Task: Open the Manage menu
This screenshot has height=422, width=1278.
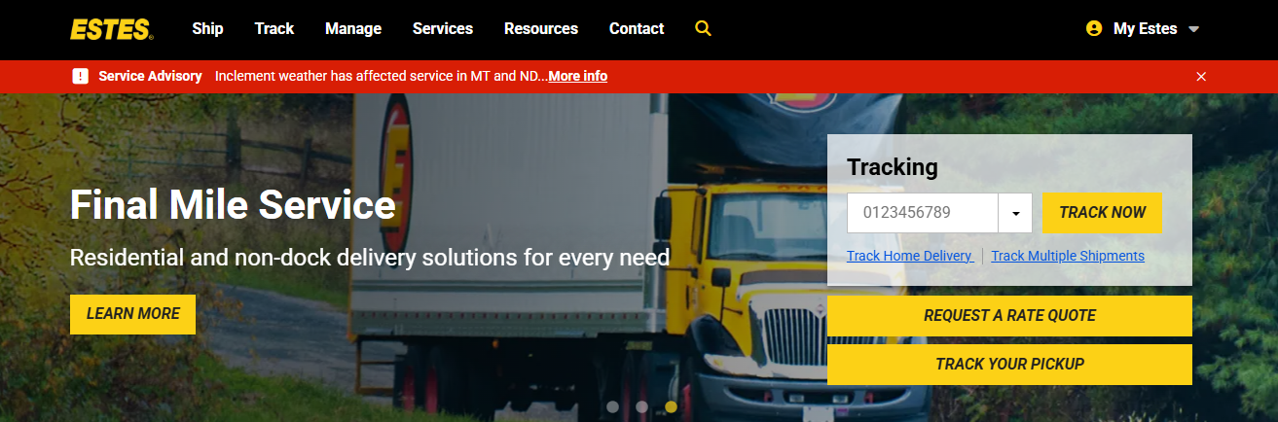Action: click(353, 29)
